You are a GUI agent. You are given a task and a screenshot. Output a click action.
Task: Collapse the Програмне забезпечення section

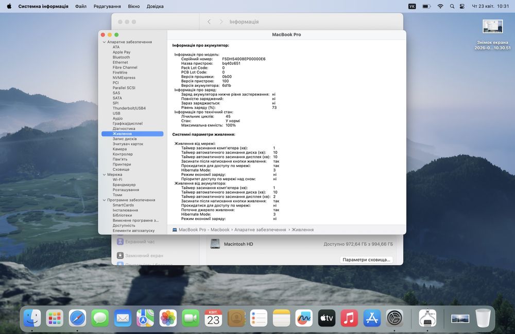point(104,200)
